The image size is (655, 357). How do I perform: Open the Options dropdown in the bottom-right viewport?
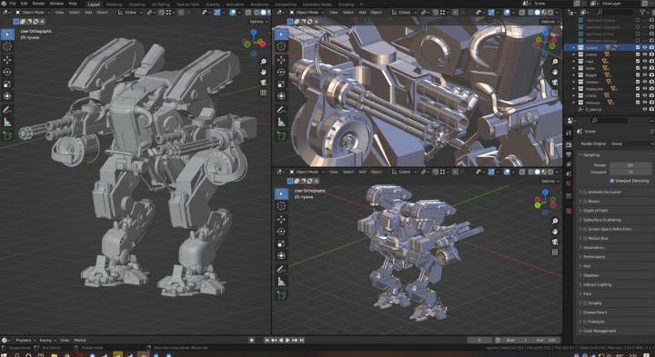pyautogui.click(x=549, y=181)
